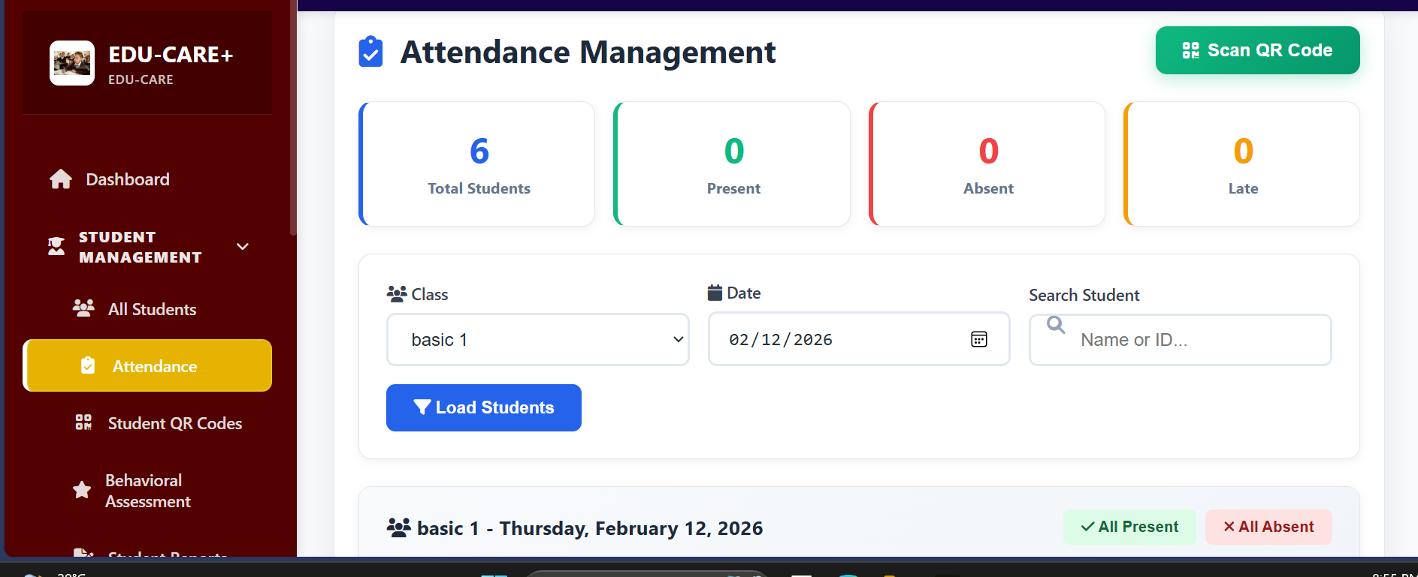Click the yellow Attendance clipboard icon

coord(88,365)
